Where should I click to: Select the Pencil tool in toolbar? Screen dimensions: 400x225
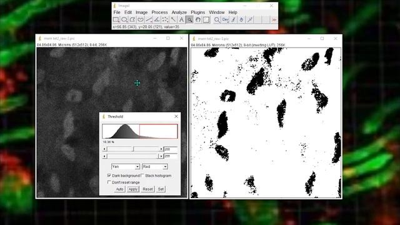pyautogui.click(x=233, y=19)
